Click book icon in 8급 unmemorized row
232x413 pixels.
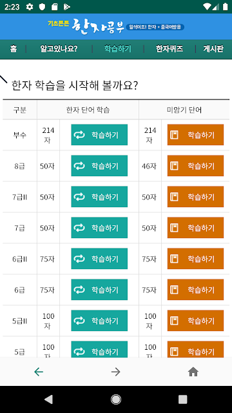coord(174,166)
